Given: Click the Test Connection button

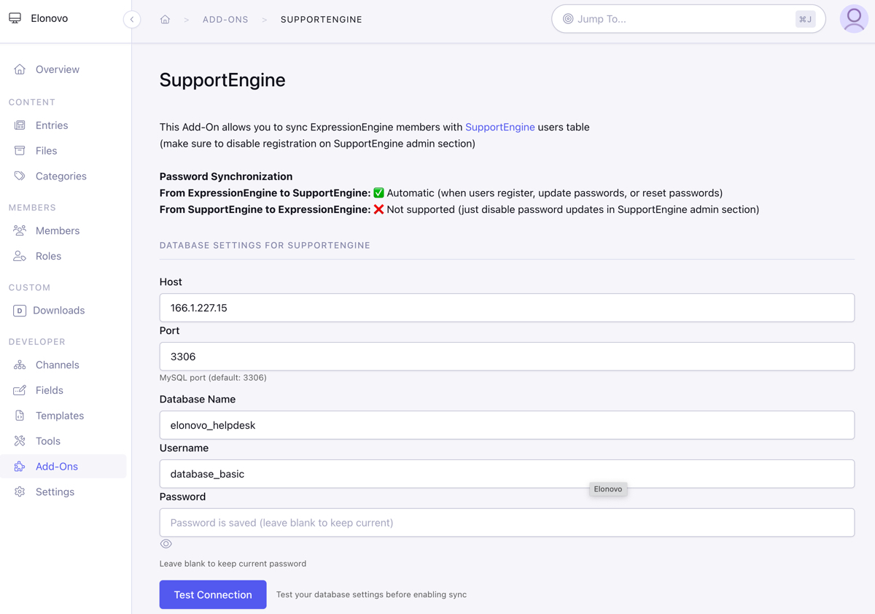Looking at the screenshot, I should click(213, 594).
